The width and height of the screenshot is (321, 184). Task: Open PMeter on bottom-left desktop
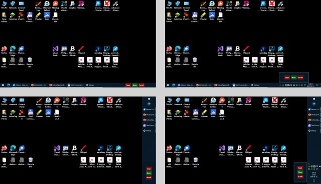tap(39, 113)
